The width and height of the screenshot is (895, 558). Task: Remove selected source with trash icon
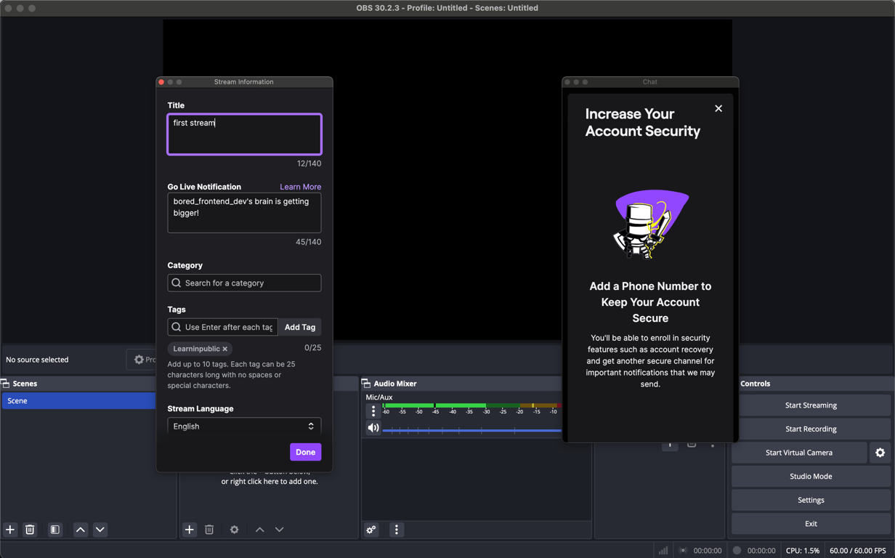pyautogui.click(x=209, y=530)
